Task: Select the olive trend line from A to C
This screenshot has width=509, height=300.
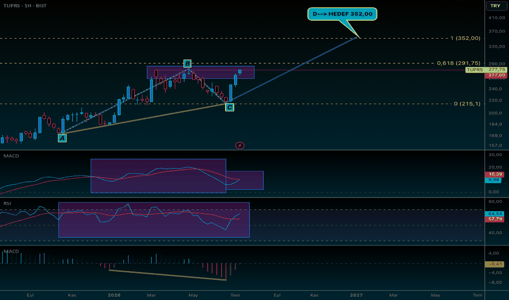Action: (x=145, y=118)
